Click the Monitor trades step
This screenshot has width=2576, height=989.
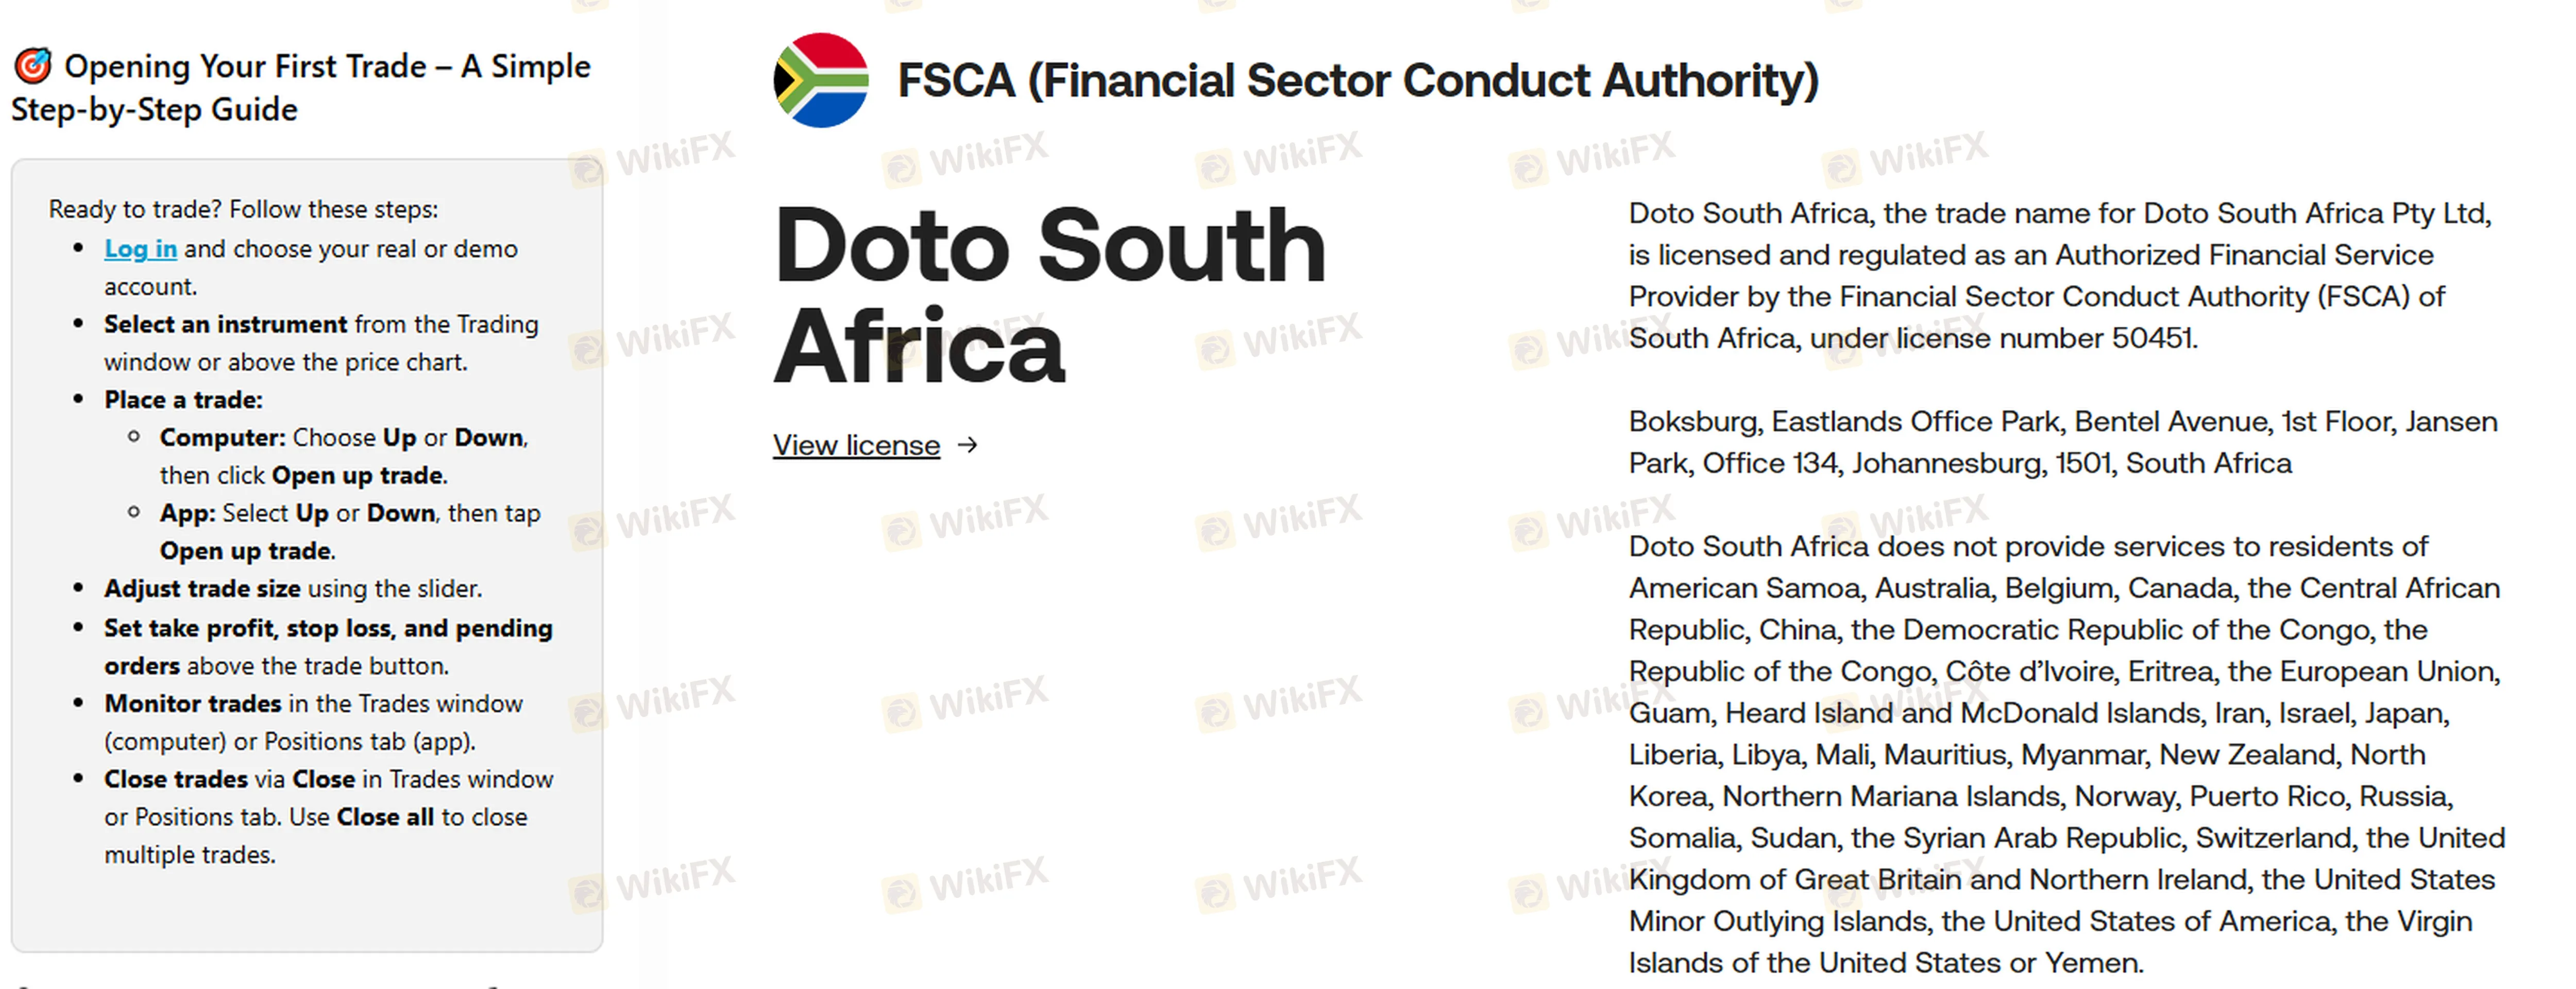[x=313, y=722]
